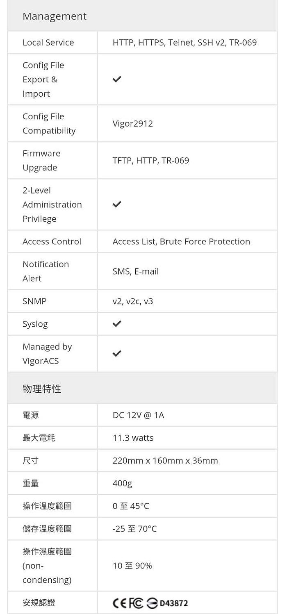Click the Config File Export & Import checkmark
Viewport: 287px width, 614px height.
coord(117,79)
